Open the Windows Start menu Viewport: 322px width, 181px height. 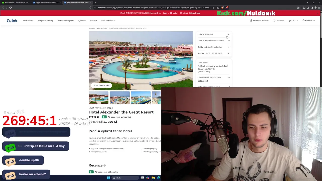(x=108, y=178)
